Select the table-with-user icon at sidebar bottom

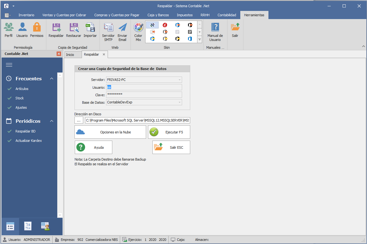click(45, 226)
